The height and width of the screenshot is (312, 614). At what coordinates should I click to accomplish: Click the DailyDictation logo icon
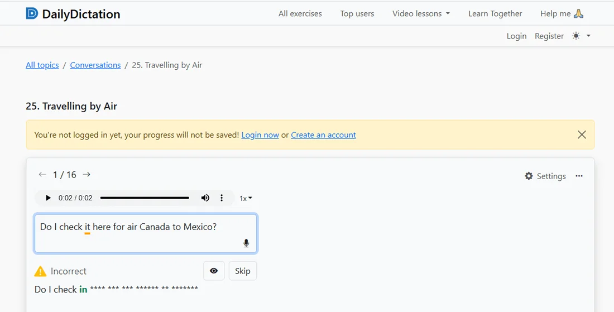coord(32,13)
